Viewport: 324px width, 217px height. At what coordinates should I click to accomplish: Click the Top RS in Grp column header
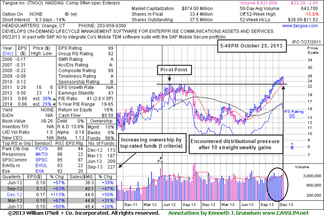pyautogui.click(x=17, y=143)
